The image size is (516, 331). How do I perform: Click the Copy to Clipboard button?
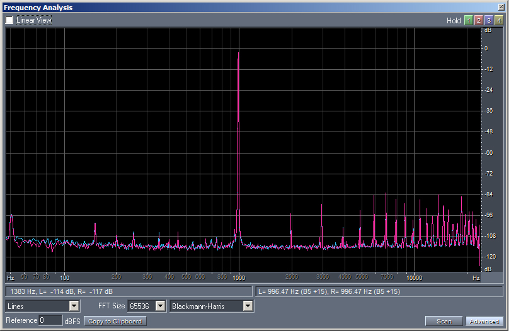click(115, 321)
